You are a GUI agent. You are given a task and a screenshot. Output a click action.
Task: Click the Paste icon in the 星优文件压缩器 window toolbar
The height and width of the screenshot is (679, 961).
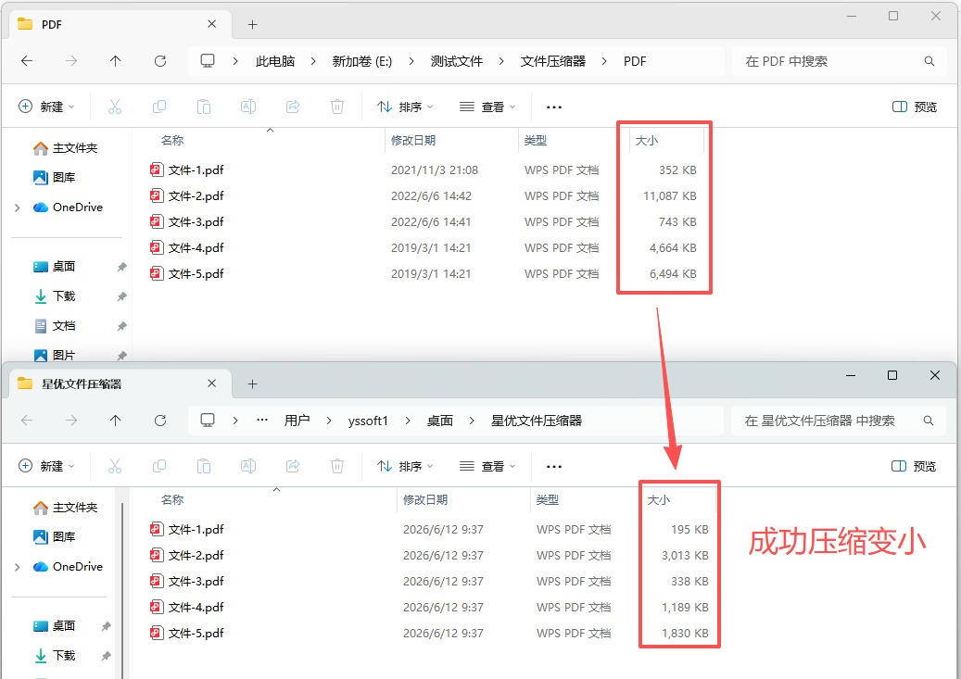(x=204, y=466)
